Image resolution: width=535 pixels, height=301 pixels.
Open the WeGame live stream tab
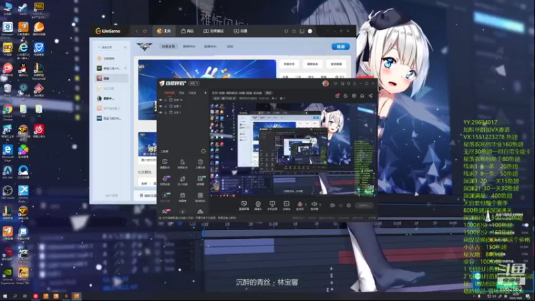pyautogui.click(x=240, y=31)
